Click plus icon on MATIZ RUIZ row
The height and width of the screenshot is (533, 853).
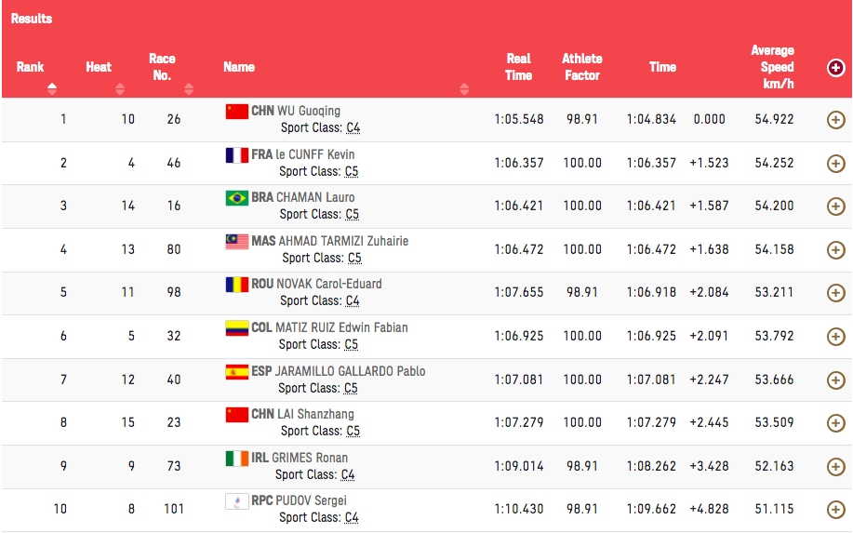[835, 337]
